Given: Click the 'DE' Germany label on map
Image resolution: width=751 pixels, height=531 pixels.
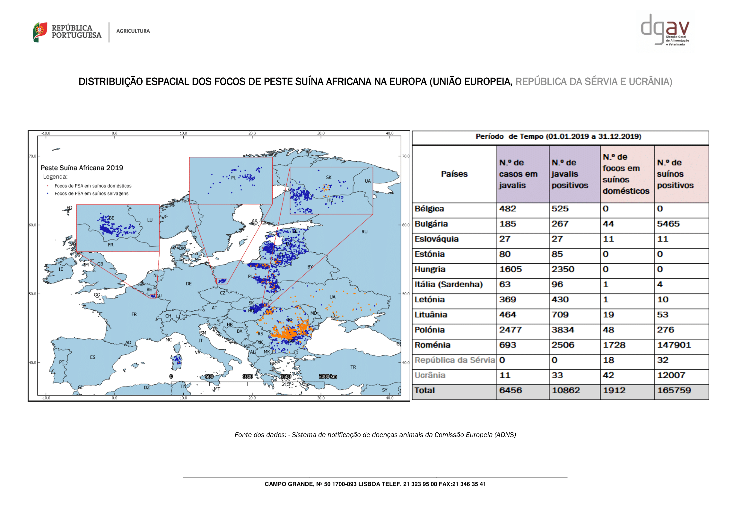Looking at the screenshot, I should (x=189, y=284).
